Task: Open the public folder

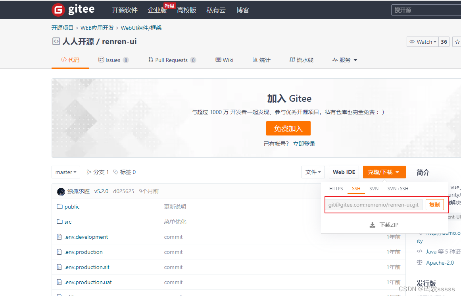Action: 72,207
